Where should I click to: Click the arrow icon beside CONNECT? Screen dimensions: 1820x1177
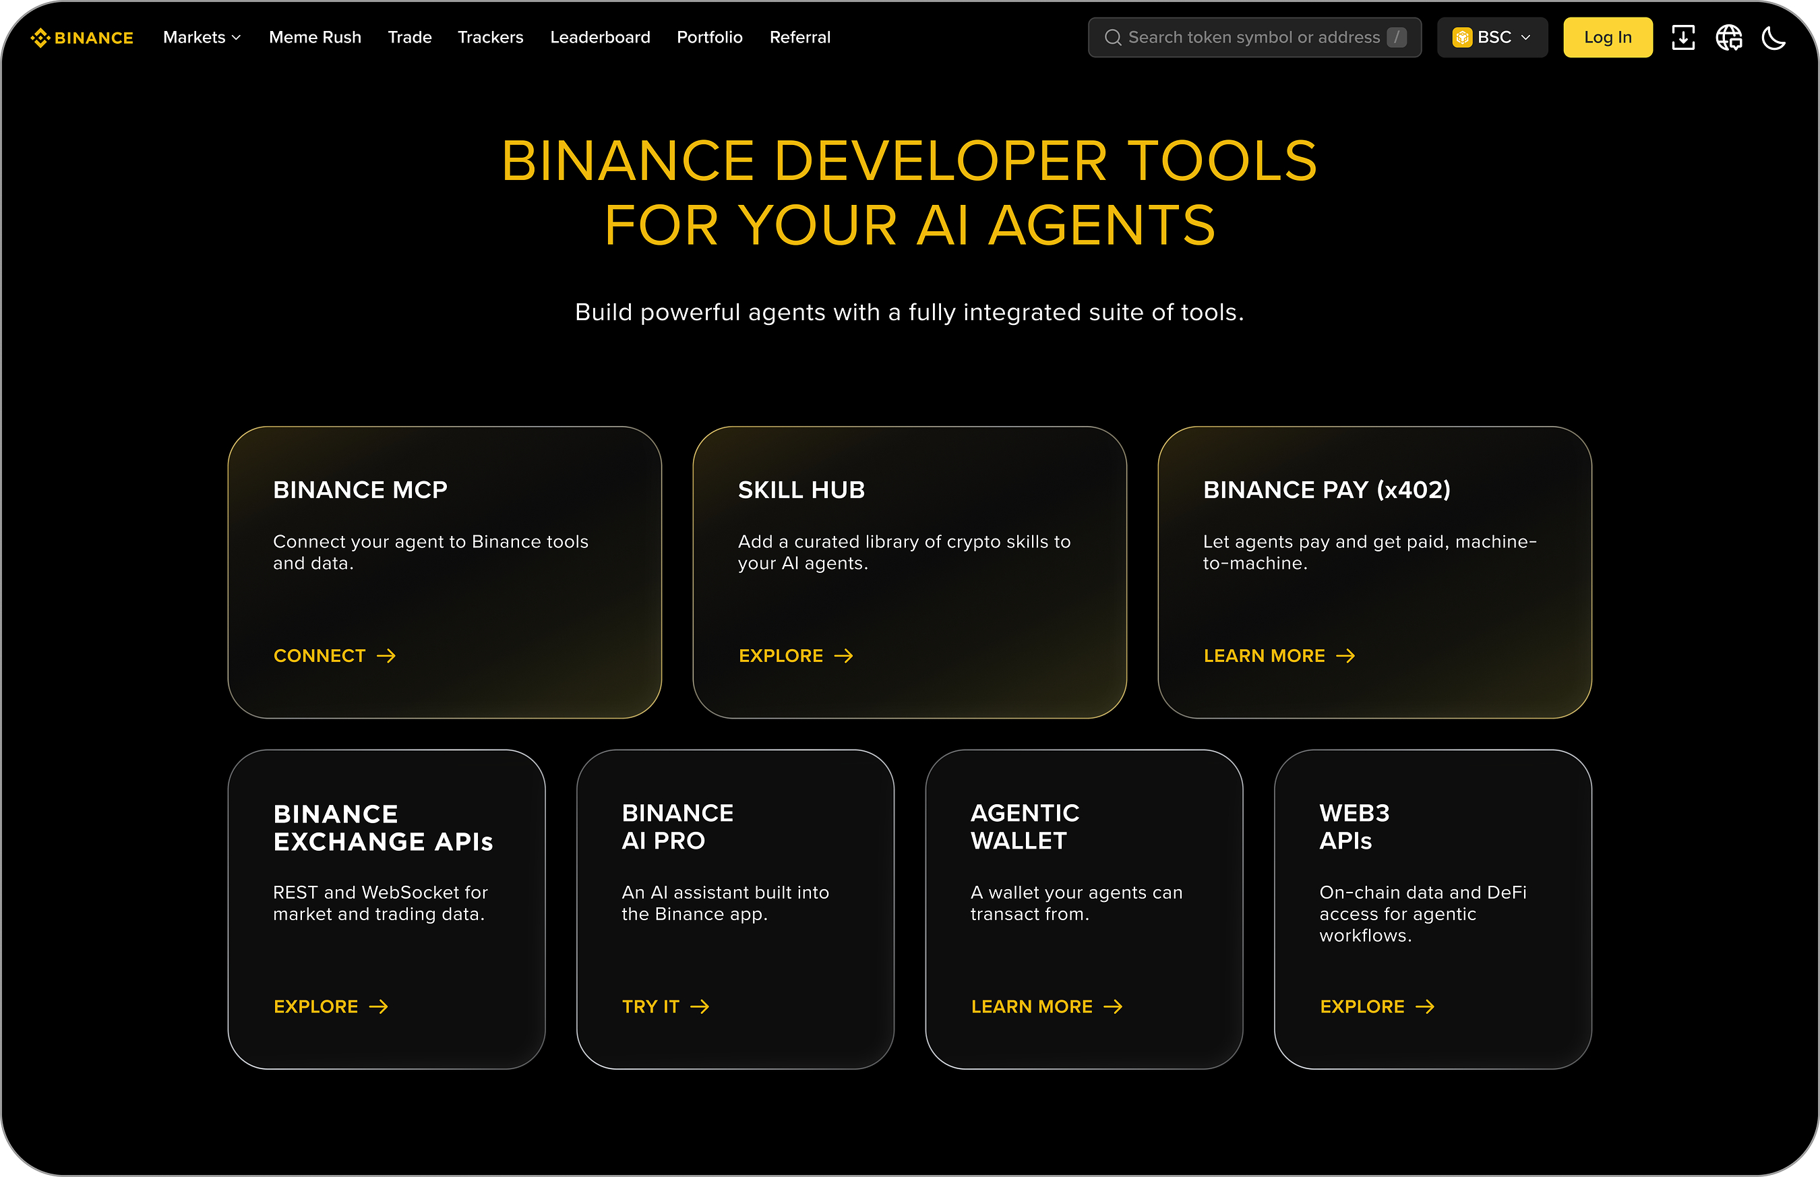pos(387,656)
